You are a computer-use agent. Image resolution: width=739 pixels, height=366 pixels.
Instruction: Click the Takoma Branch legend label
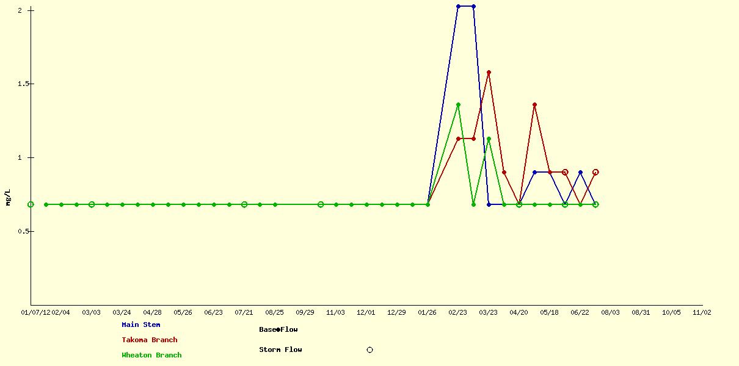150,340
